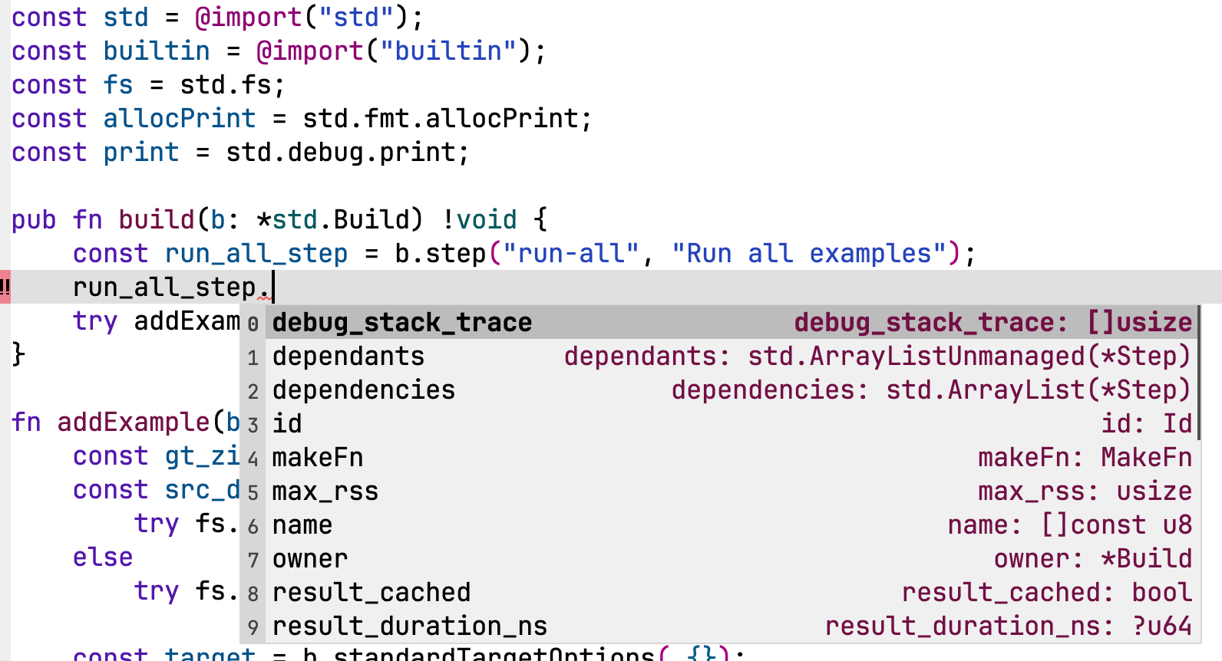Click the red error marker in gutter
This screenshot has width=1222, height=661.
tap(5, 287)
